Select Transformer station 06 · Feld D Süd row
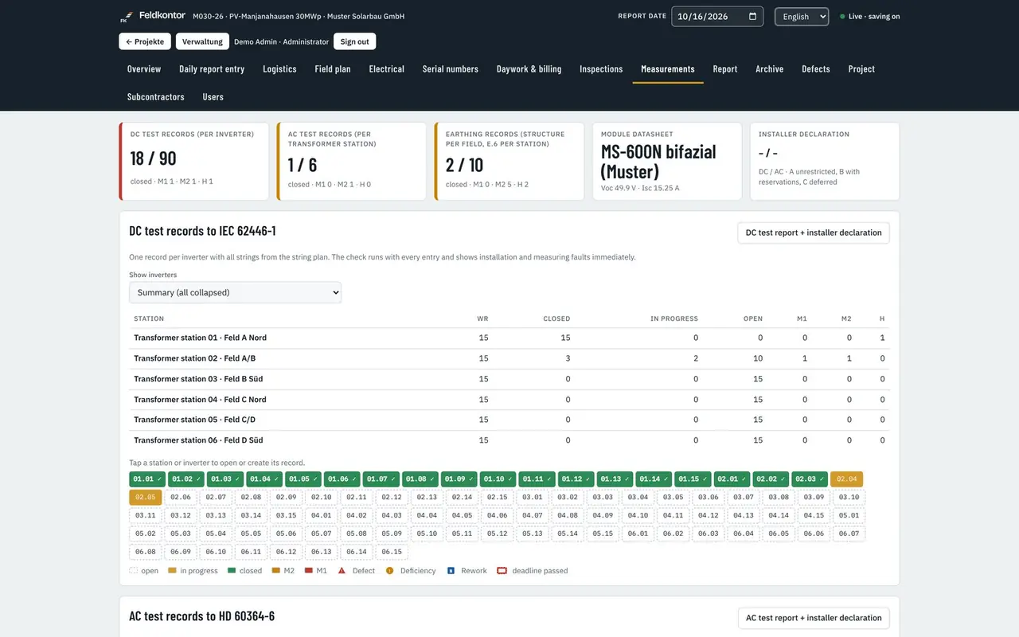Image resolution: width=1019 pixels, height=637 pixels. pos(509,440)
